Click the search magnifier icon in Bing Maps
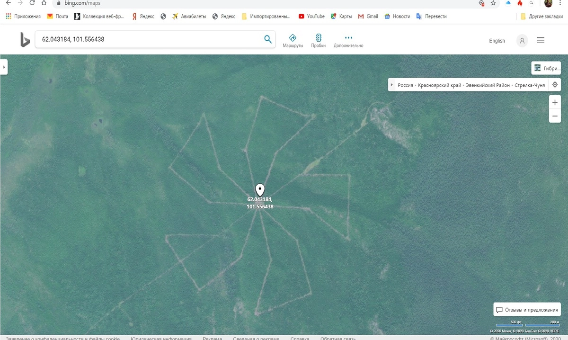This screenshot has width=568, height=340. [267, 39]
